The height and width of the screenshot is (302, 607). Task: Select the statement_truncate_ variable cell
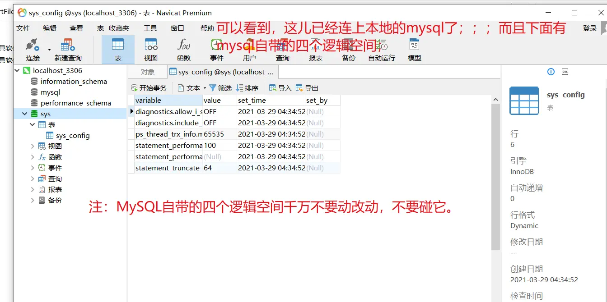[168, 168]
